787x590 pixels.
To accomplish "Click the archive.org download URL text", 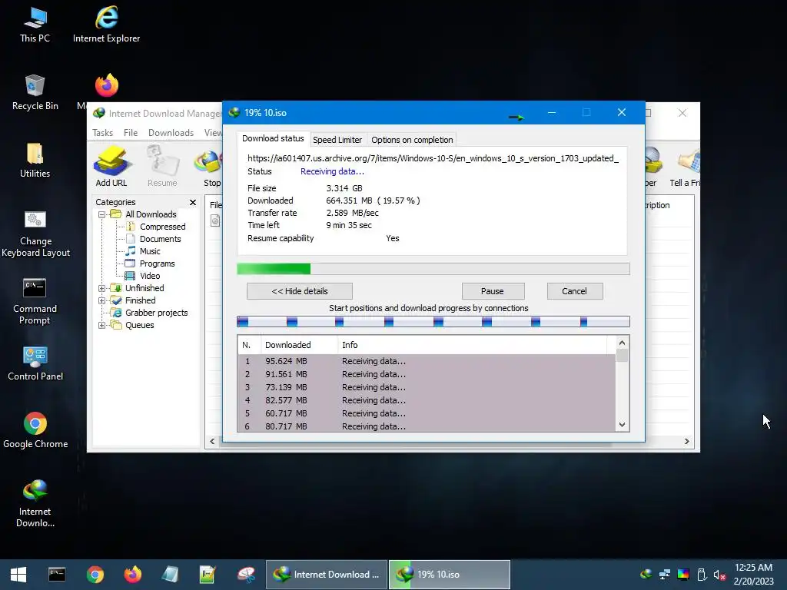I will [x=433, y=158].
